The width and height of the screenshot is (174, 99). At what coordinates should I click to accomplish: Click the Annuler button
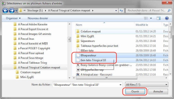click(x=158, y=91)
